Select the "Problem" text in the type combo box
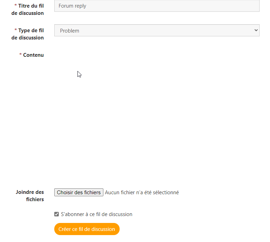This screenshot has height=242, width=270. coord(69,31)
